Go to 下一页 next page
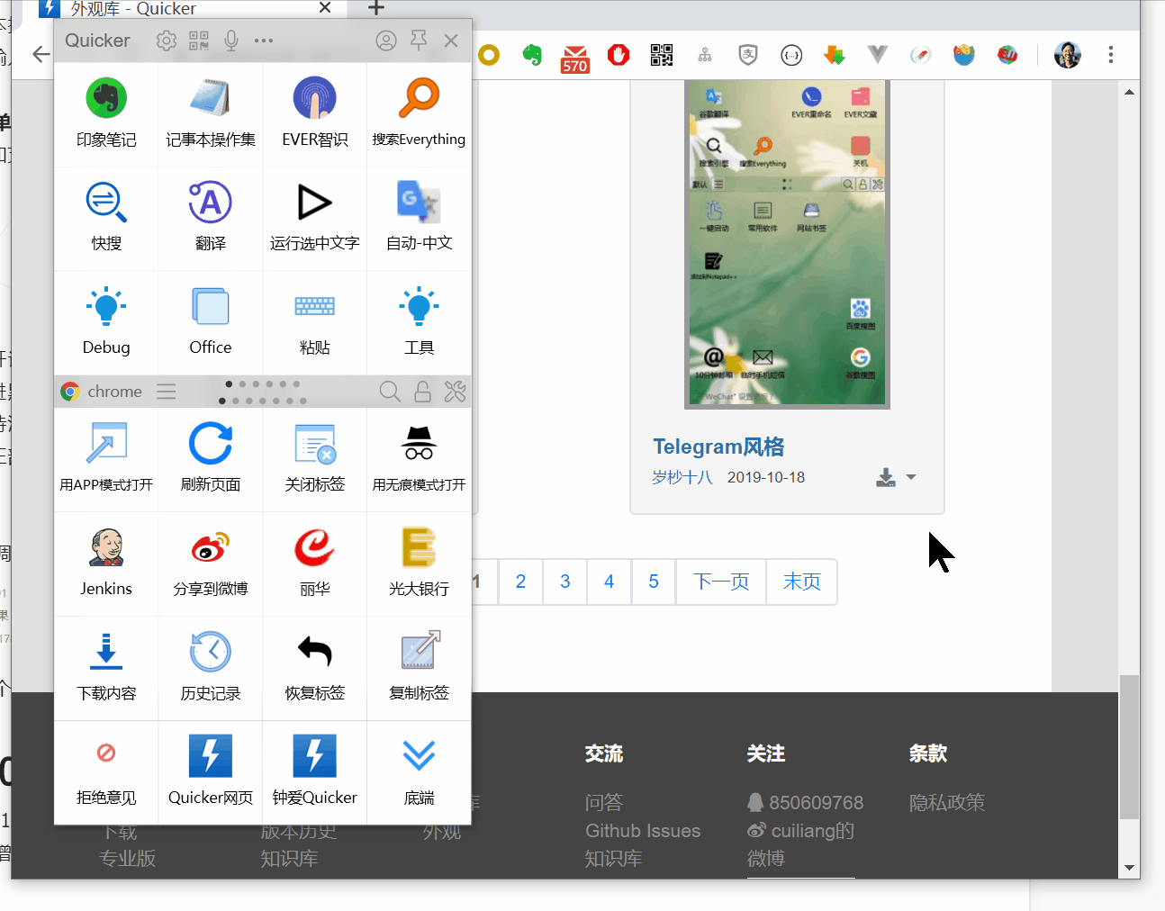Screen dimensions: 1165x911 pyautogui.click(x=721, y=582)
